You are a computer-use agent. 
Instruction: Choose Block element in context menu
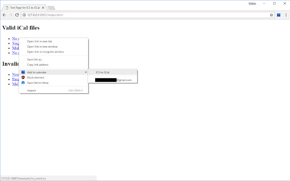(53, 77)
